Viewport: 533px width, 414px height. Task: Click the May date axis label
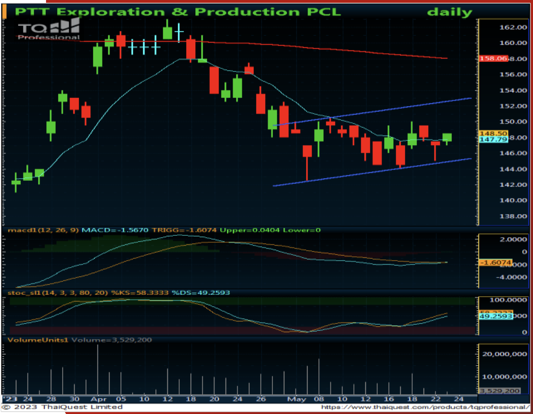click(296, 399)
